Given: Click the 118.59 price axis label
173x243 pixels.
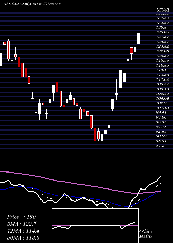Looking at the screenshot, I should tap(163, 61).
